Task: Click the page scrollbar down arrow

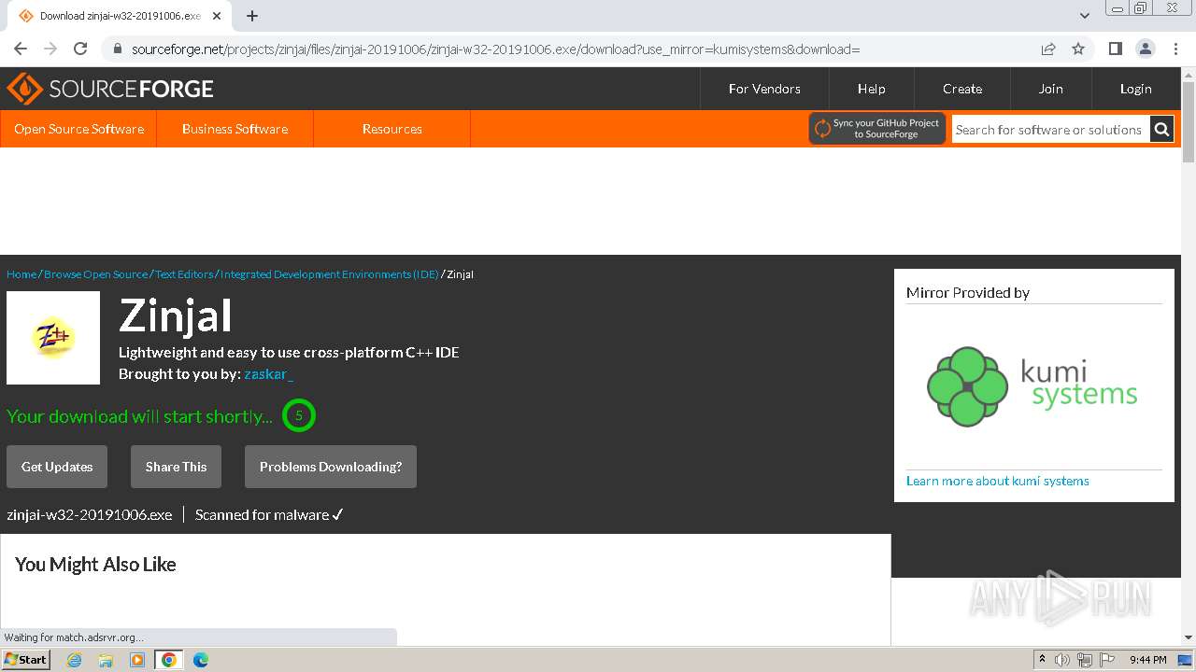Action: (x=1189, y=637)
